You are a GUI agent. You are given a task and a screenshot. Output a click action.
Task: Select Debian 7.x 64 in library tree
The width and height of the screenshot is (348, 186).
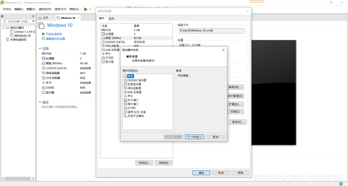click(x=23, y=32)
